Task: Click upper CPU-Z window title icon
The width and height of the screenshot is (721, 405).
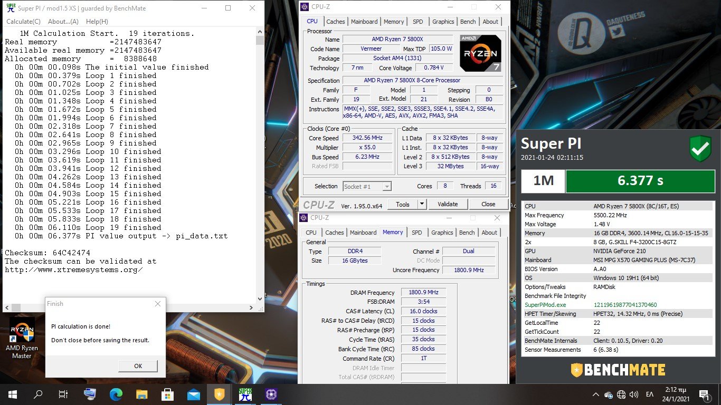Action: coord(303,7)
